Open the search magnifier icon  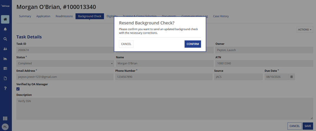coord(5,39)
